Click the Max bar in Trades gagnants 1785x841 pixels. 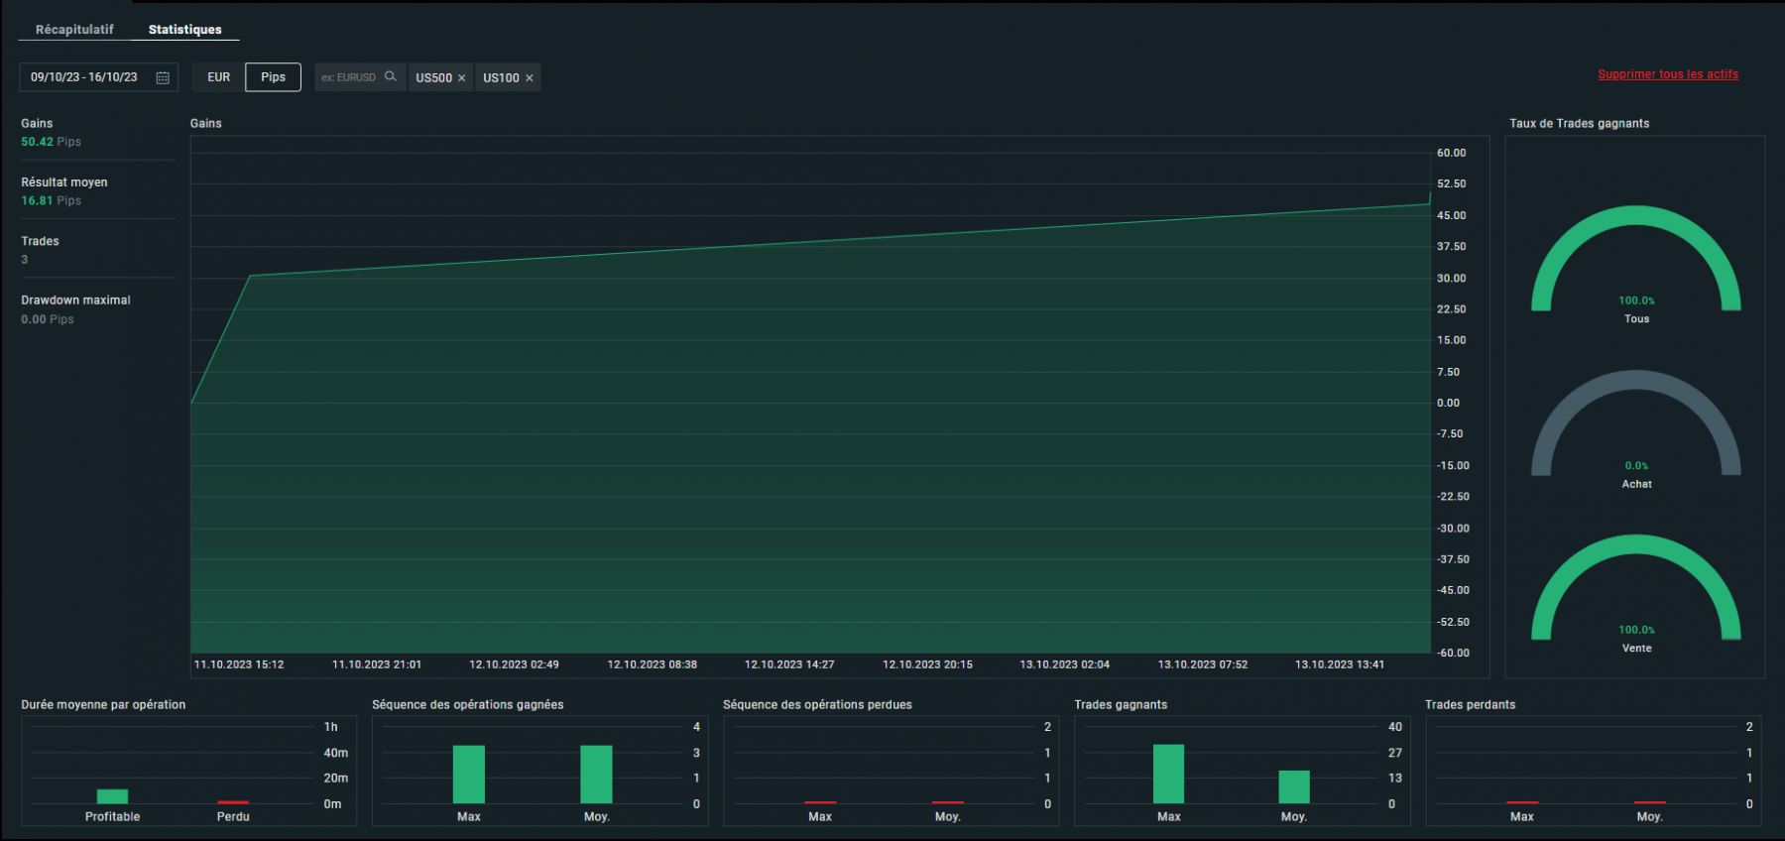click(x=1169, y=774)
